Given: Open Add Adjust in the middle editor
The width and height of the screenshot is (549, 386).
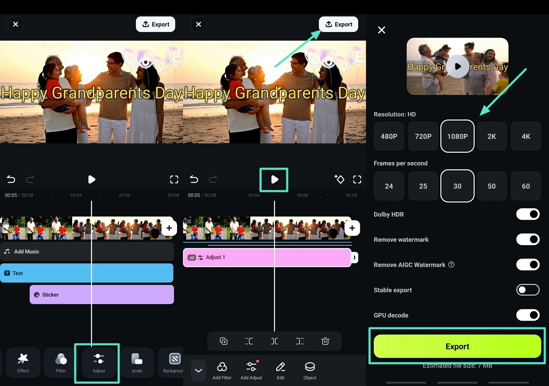Looking at the screenshot, I should tap(251, 370).
